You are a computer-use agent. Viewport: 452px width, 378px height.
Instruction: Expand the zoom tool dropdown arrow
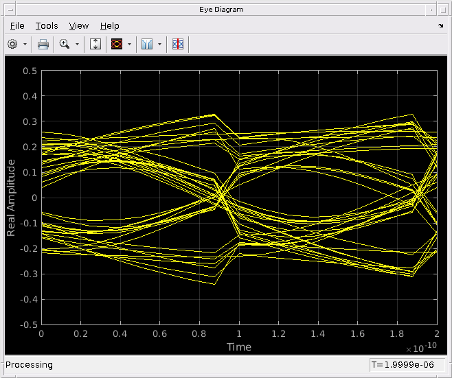click(x=77, y=44)
